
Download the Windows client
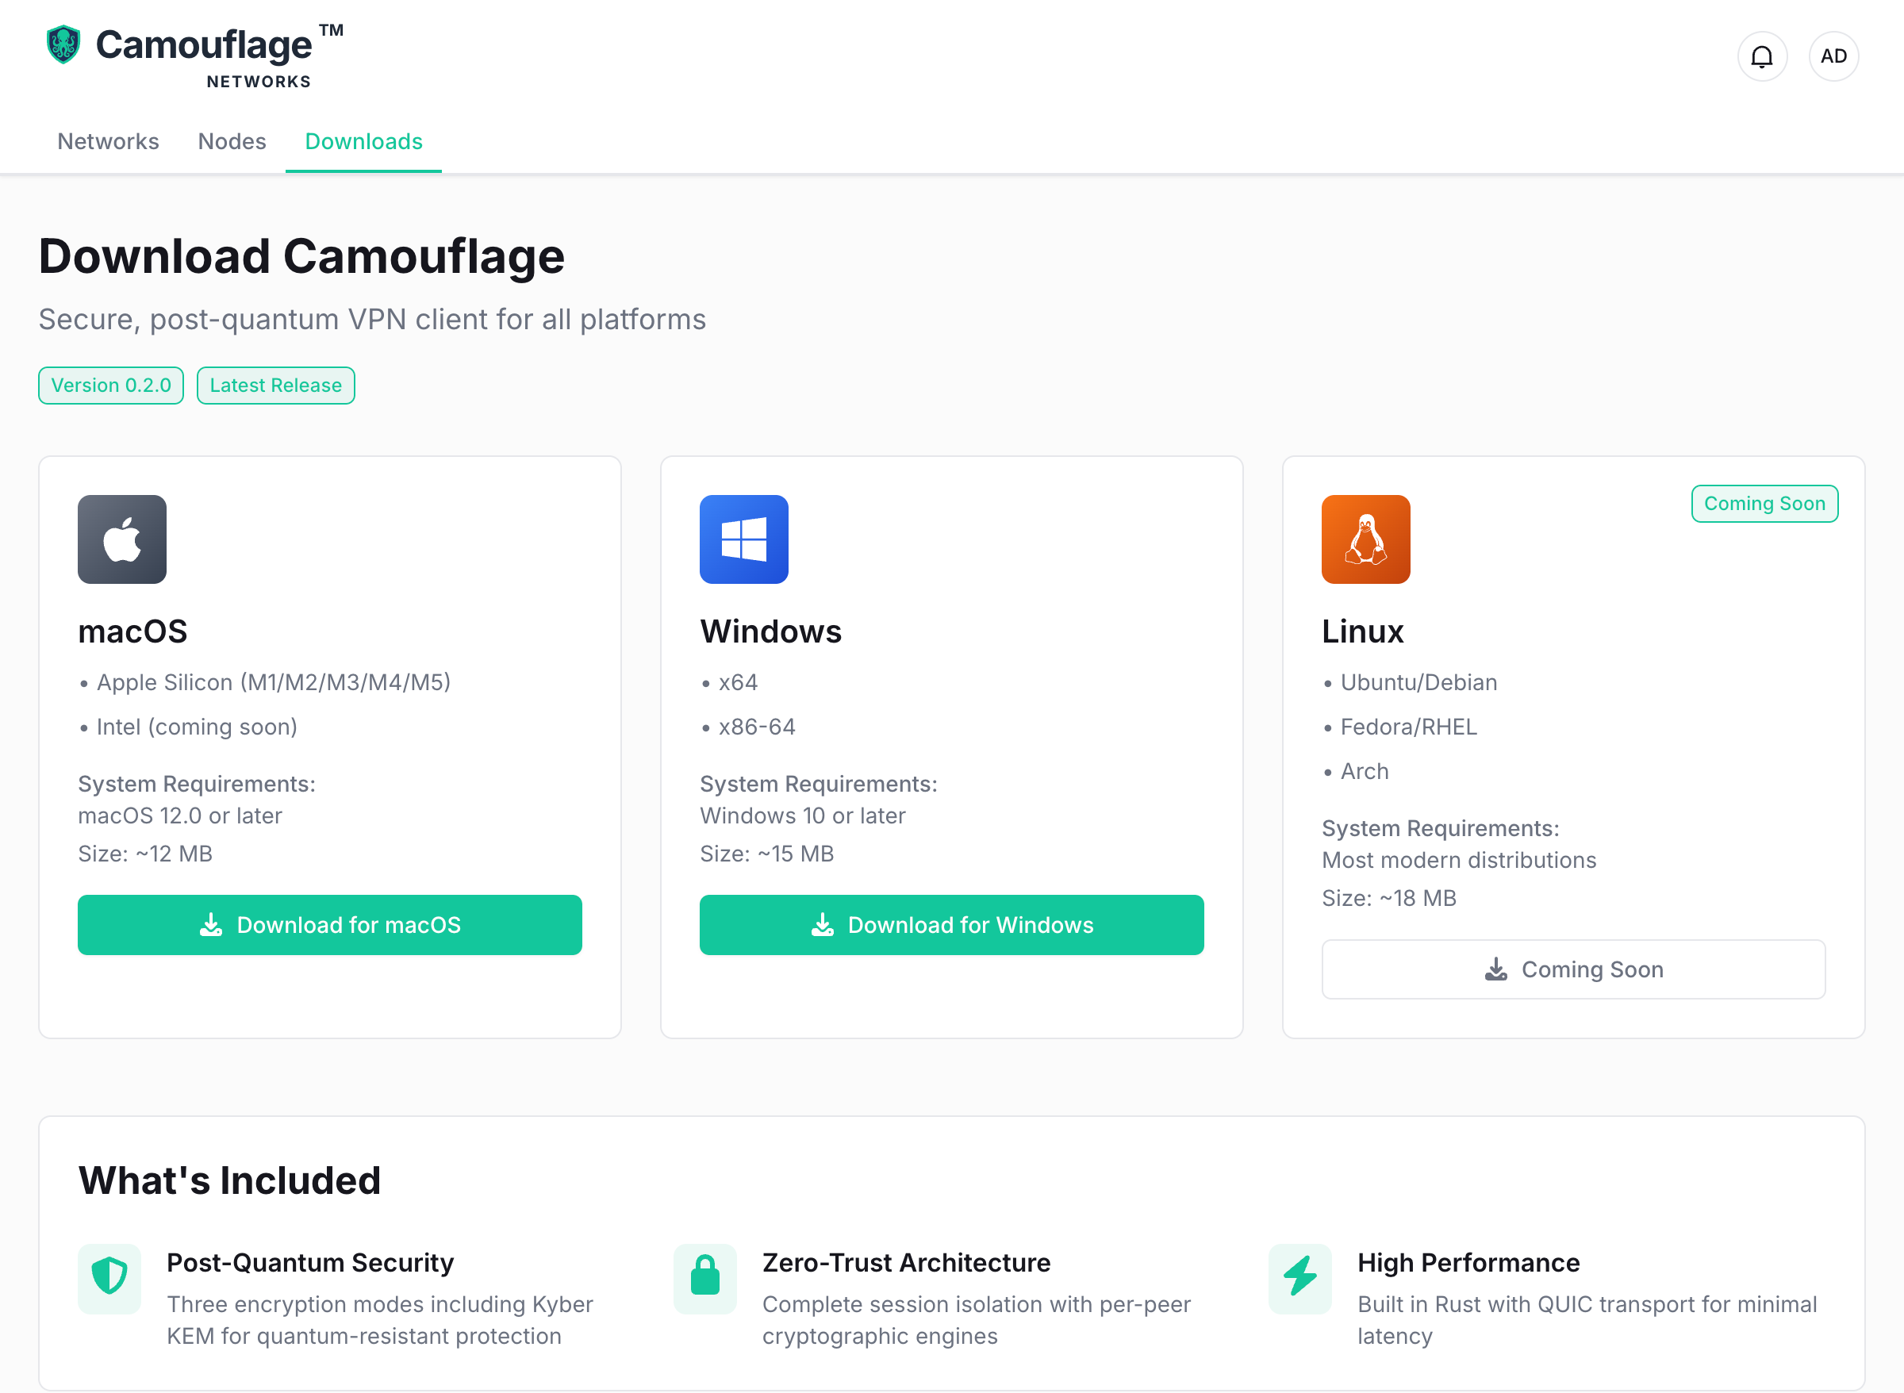951,925
